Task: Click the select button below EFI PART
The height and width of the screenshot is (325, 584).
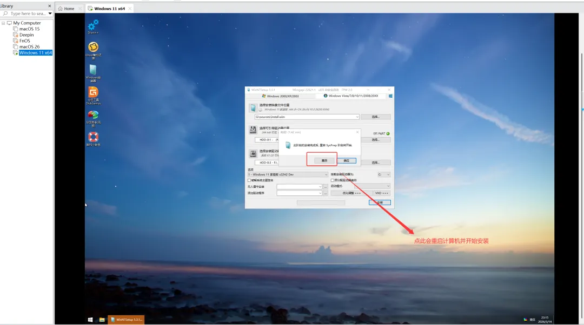Action: click(375, 140)
